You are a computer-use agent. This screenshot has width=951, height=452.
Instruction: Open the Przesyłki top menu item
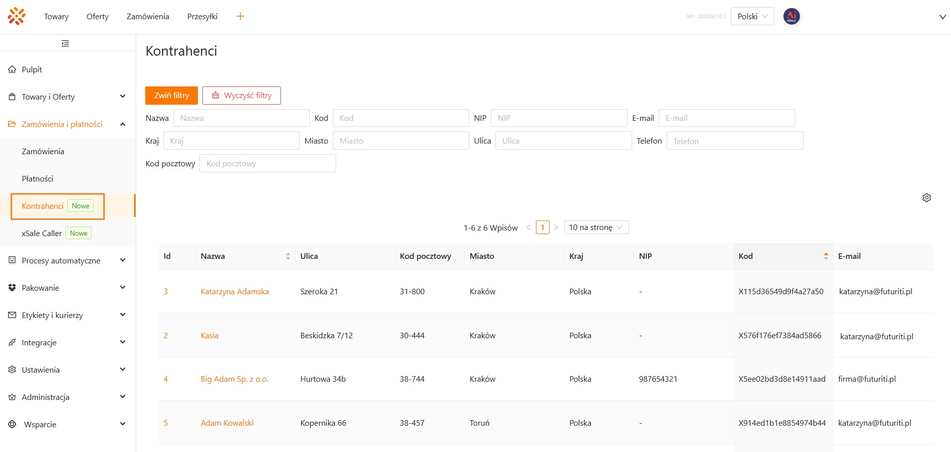click(202, 16)
